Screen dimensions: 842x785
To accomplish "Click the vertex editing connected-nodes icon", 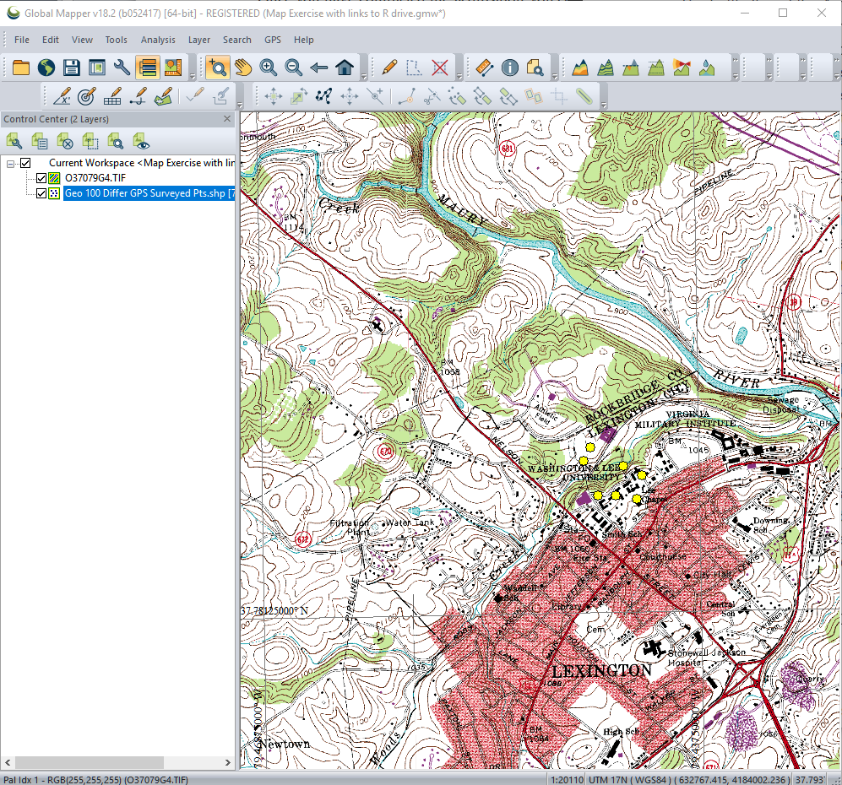I will click(x=323, y=96).
